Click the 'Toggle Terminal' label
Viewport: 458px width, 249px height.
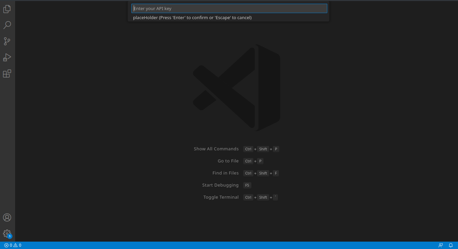[221, 197]
